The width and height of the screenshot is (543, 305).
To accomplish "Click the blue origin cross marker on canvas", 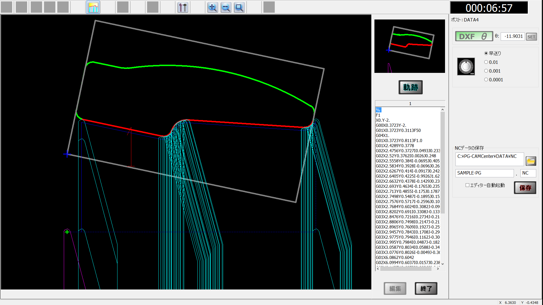I will point(67,154).
